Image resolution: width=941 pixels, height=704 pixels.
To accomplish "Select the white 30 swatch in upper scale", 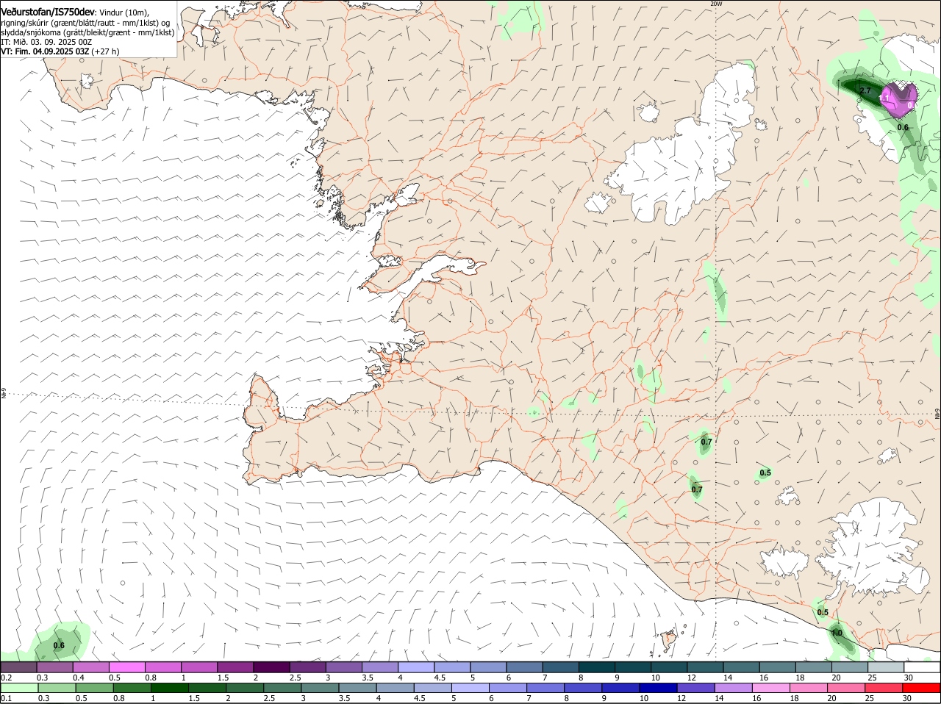I will (x=923, y=667).
